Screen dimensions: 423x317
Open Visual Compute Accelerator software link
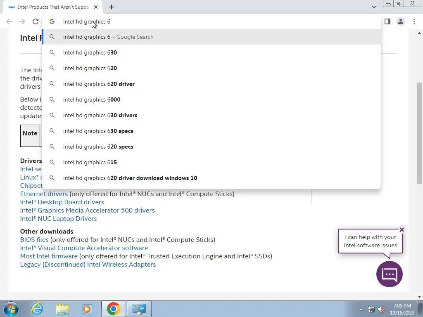tap(84, 248)
